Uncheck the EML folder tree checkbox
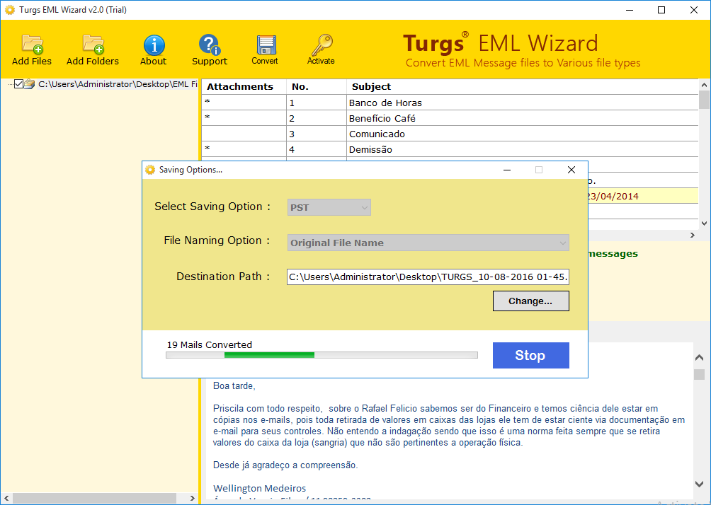The image size is (711, 505). click(x=18, y=84)
